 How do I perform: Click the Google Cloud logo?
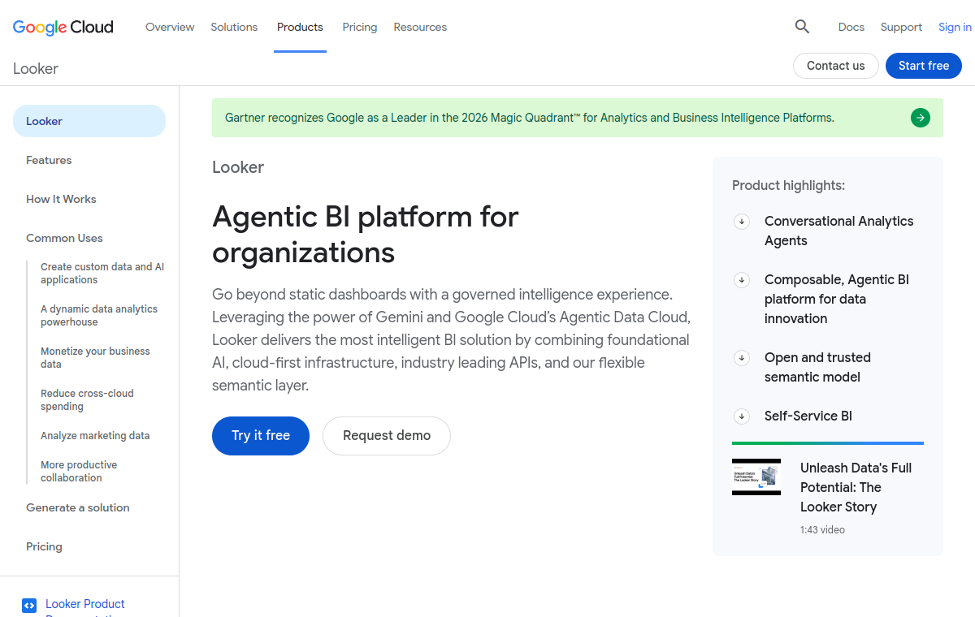click(63, 27)
